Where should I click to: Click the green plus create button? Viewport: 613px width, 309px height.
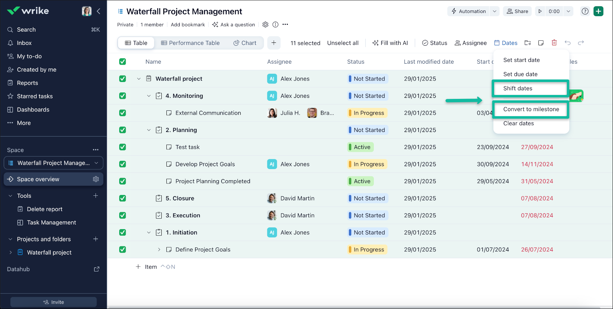point(599,11)
